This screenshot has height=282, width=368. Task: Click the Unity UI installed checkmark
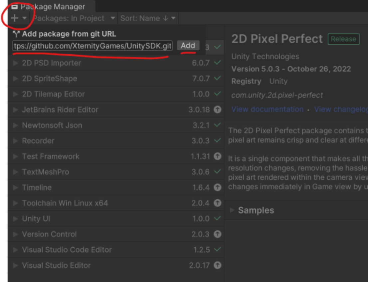[x=218, y=218]
